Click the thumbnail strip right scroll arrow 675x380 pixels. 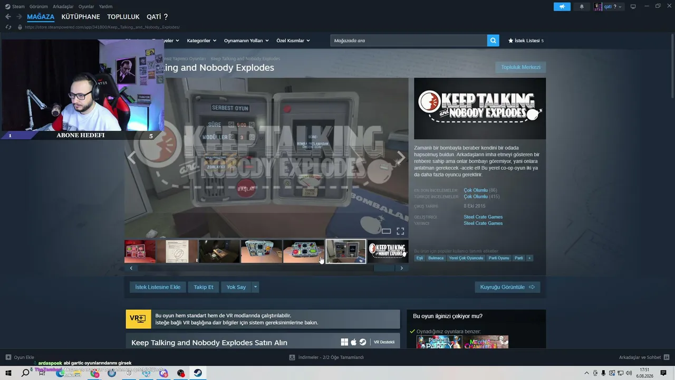pos(401,268)
